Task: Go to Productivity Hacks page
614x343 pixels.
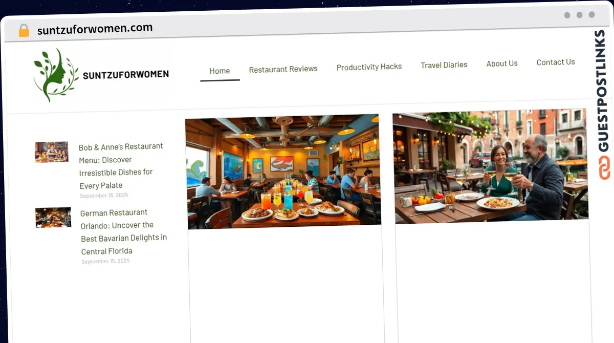Action: [x=369, y=67]
